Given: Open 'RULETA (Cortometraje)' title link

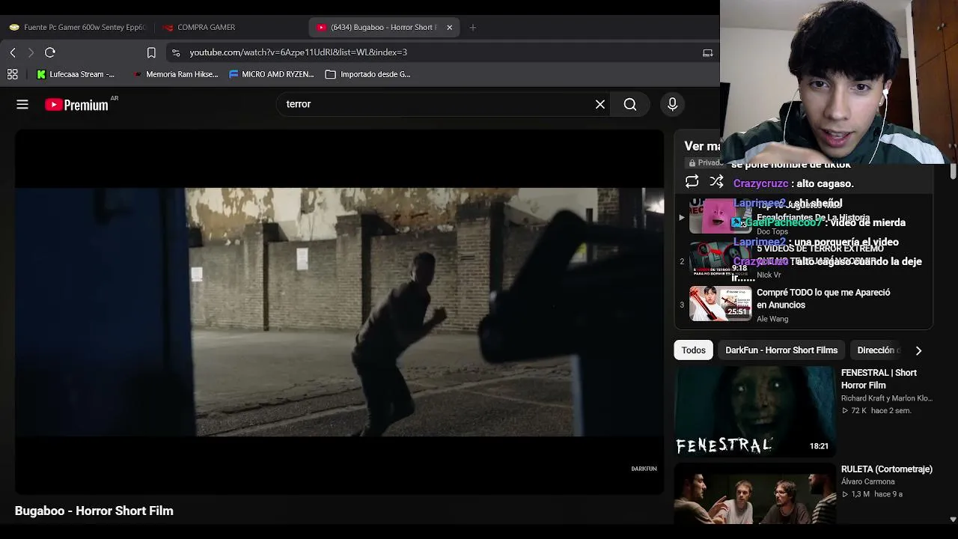Looking at the screenshot, I should (x=887, y=469).
